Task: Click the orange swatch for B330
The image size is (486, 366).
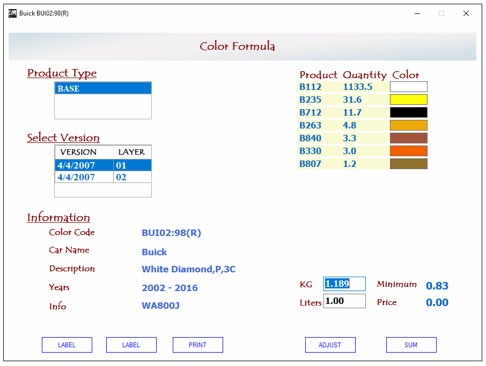Action: point(408,151)
